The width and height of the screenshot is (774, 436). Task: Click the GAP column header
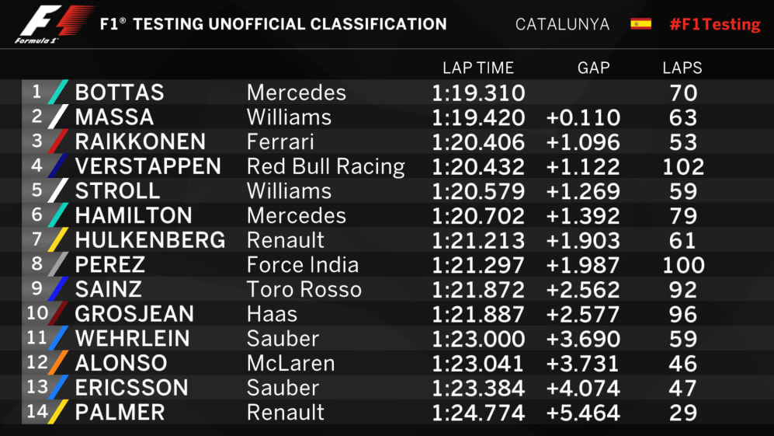593,68
